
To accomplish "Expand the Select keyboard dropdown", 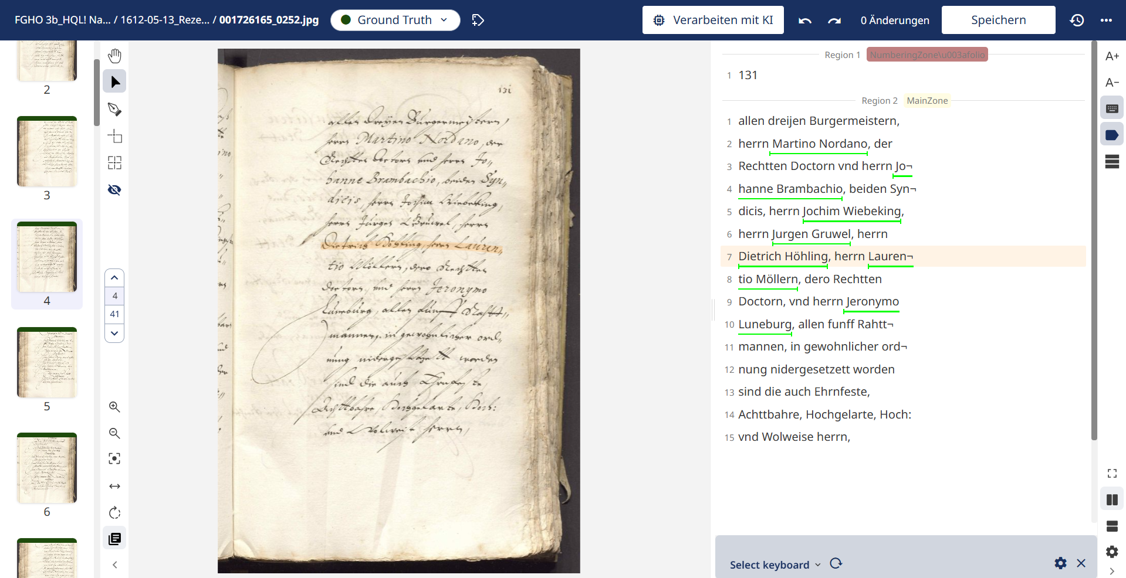I will point(775,565).
